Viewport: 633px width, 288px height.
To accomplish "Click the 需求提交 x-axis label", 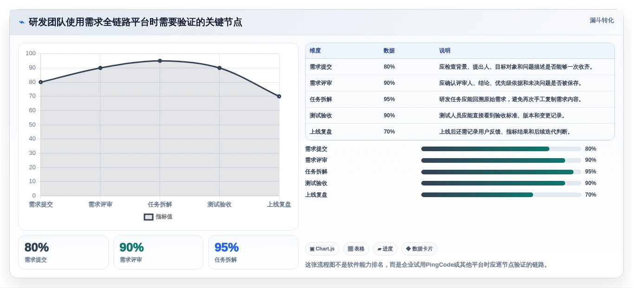I will pos(41,205).
